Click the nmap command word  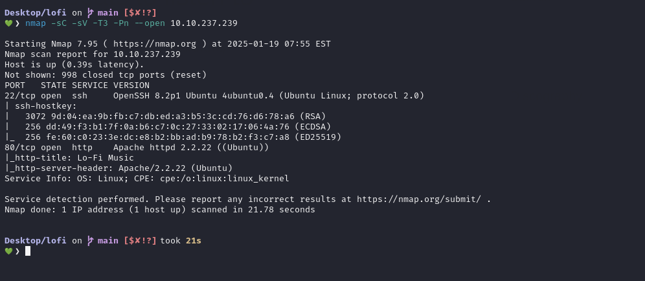(x=36, y=23)
